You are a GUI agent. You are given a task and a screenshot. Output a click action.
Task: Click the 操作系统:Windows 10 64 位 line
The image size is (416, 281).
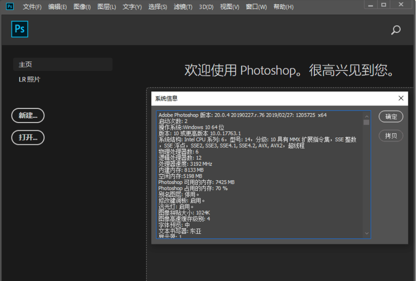coord(191,127)
